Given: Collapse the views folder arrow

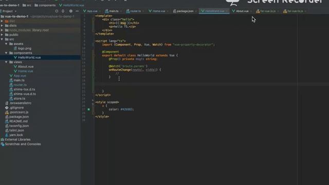Looking at the screenshot, I should tap(6, 62).
